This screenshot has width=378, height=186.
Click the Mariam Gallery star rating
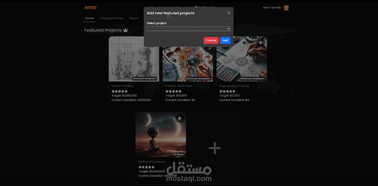pos(119,91)
